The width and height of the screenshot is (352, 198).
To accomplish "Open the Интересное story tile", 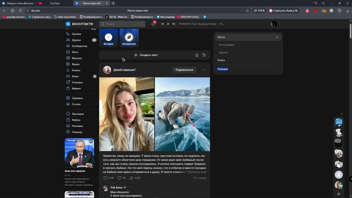I will (x=129, y=37).
